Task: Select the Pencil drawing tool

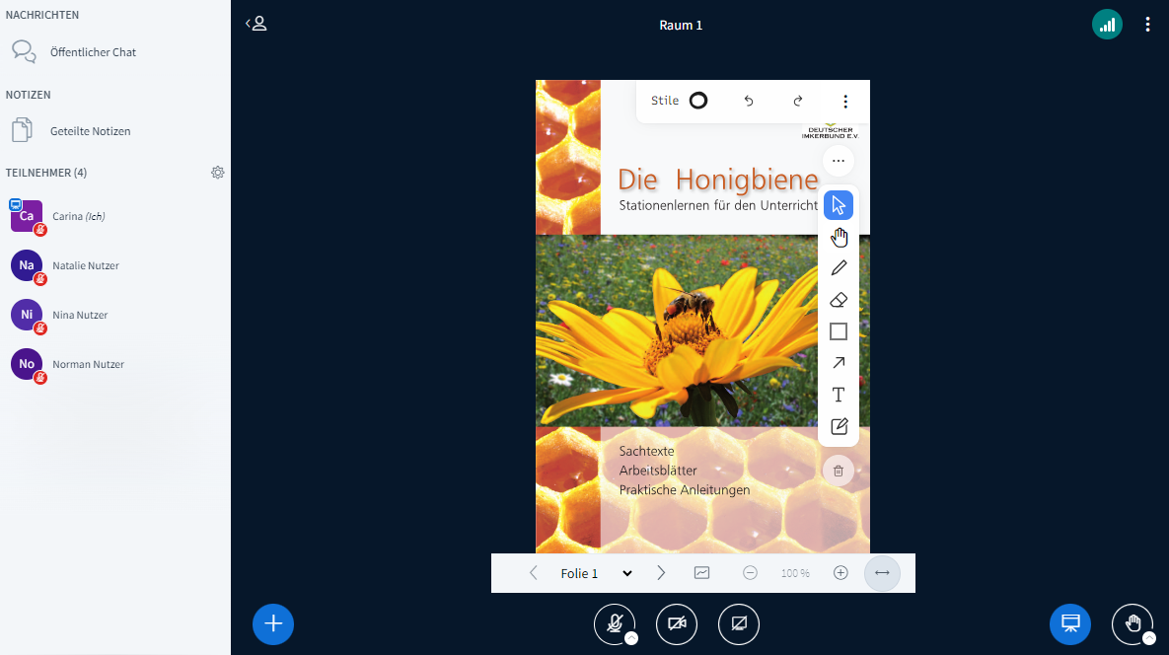Action: pos(839,268)
